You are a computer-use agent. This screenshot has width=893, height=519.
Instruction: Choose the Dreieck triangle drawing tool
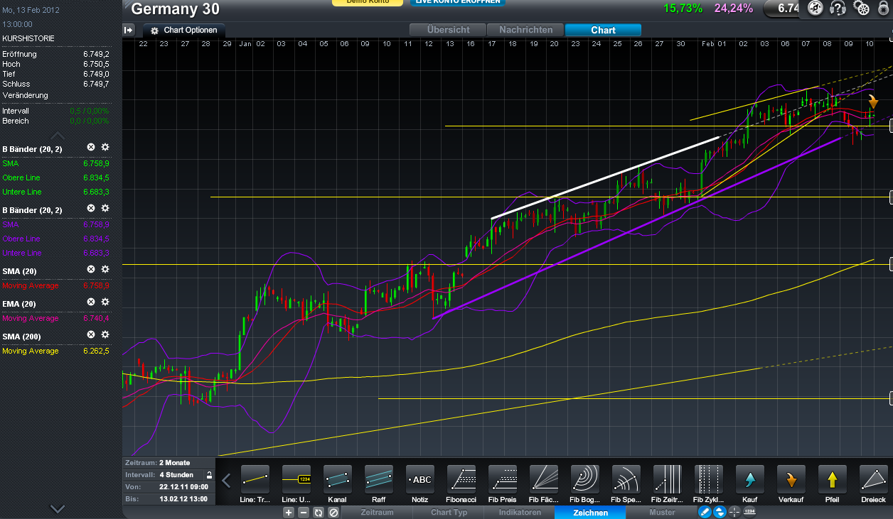[874, 479]
